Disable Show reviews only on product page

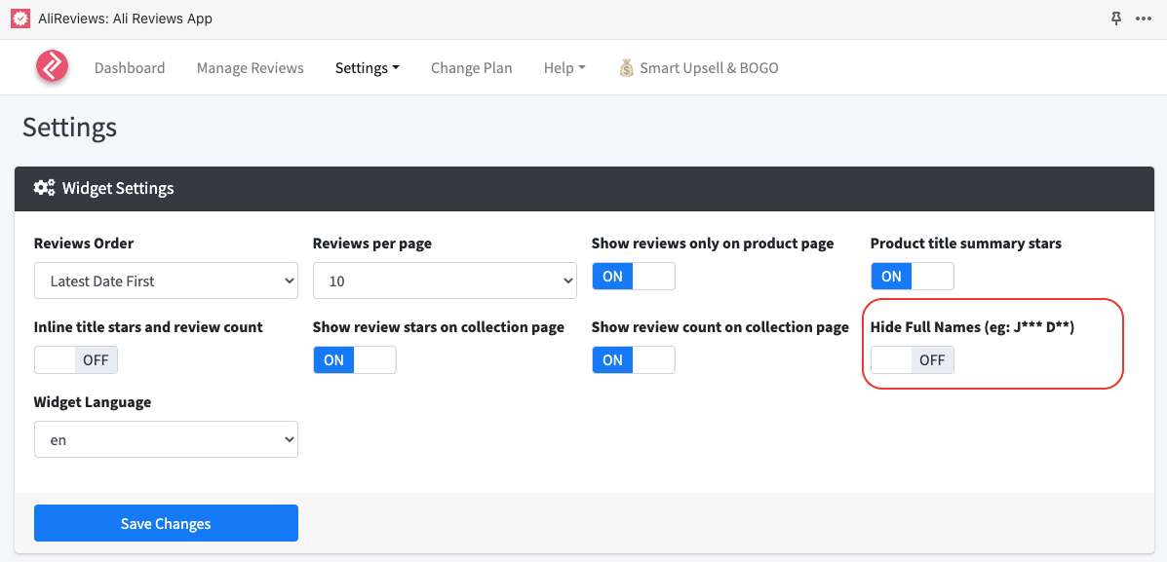pyautogui.click(x=633, y=277)
